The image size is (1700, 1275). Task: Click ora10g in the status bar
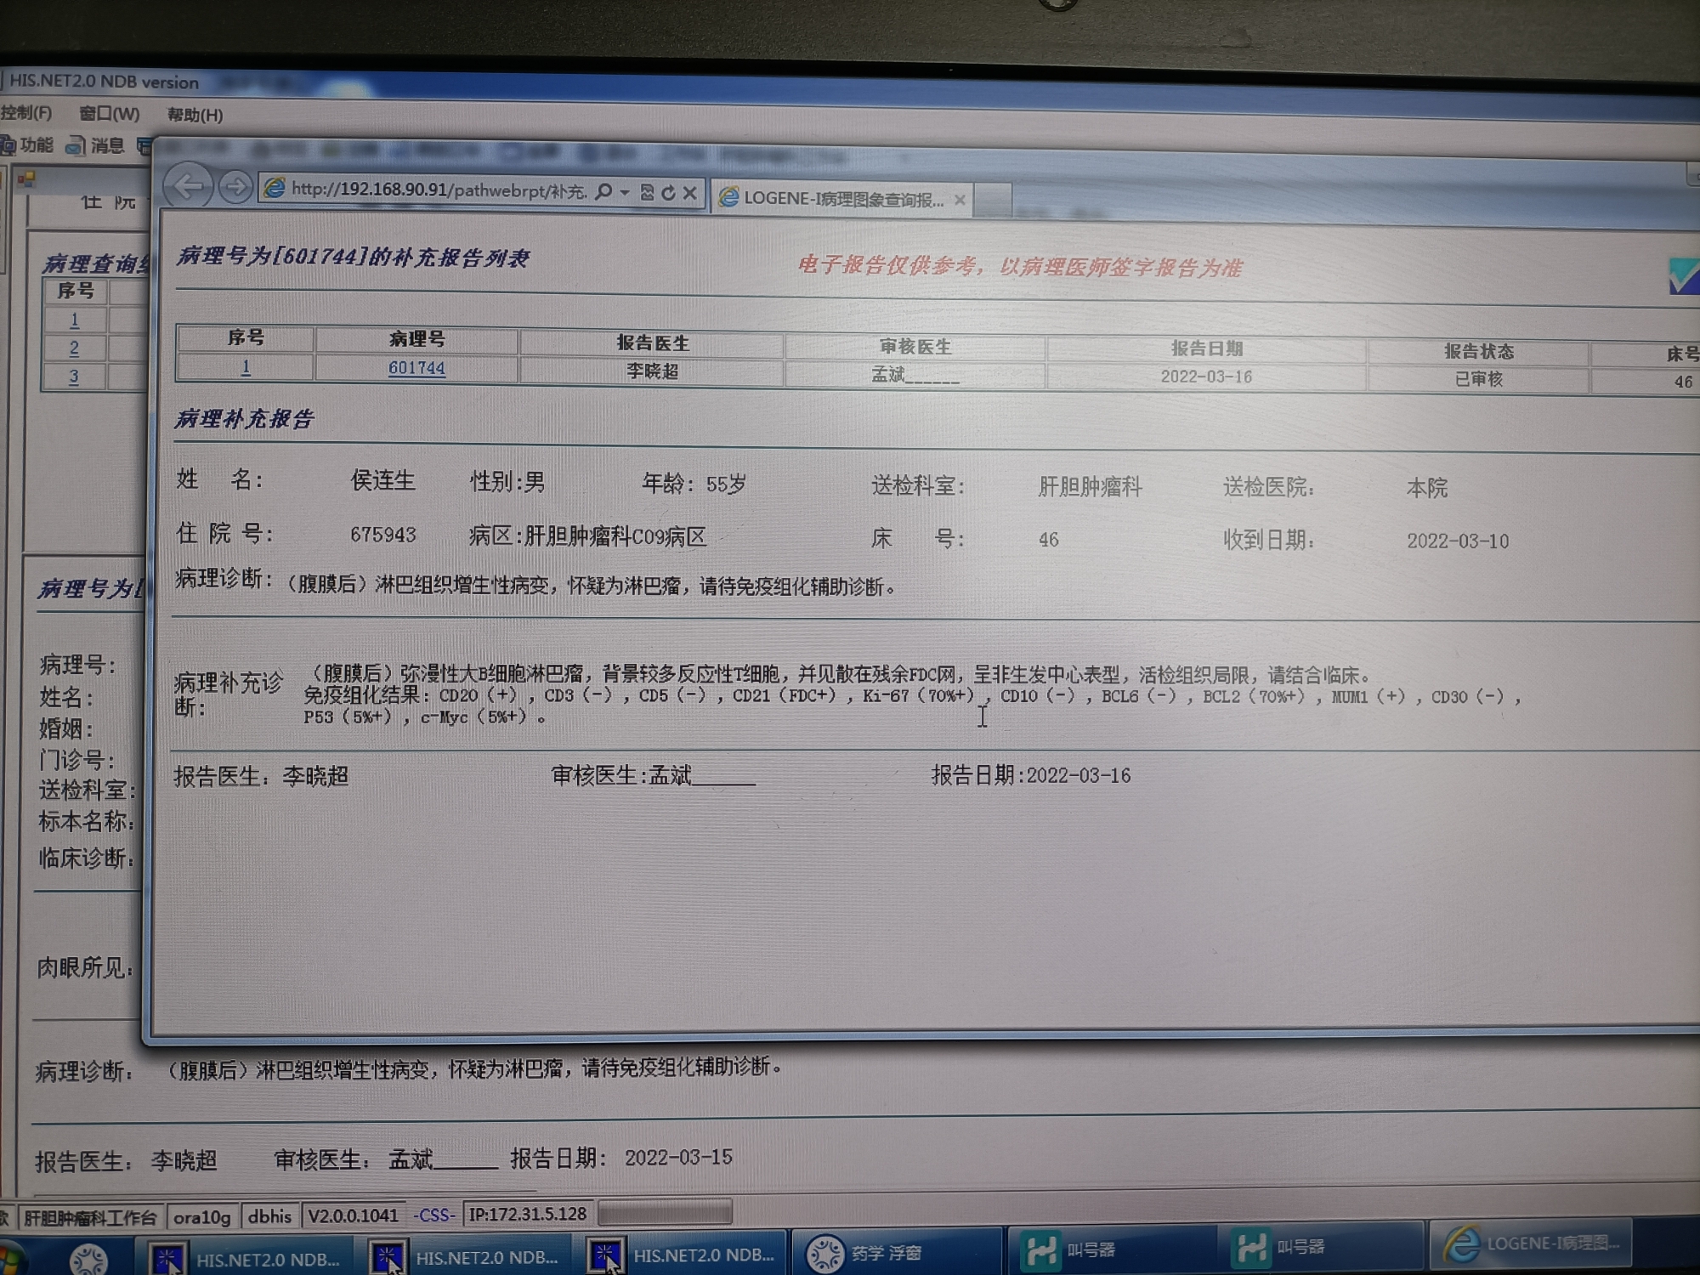[x=202, y=1217]
